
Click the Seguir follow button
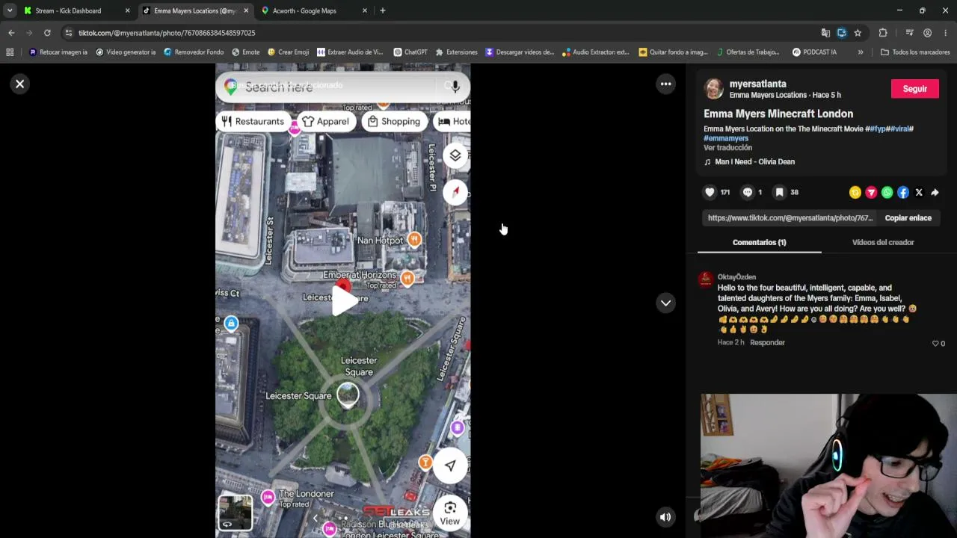(914, 89)
